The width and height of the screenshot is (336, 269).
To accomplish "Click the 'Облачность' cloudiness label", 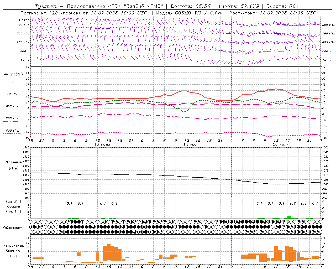I will coord(13,228).
